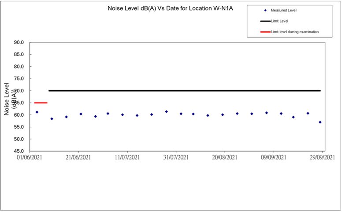This screenshot has width=342, height=212.
Task: Click the "Limit Level" legend text
Action: click(279, 21)
